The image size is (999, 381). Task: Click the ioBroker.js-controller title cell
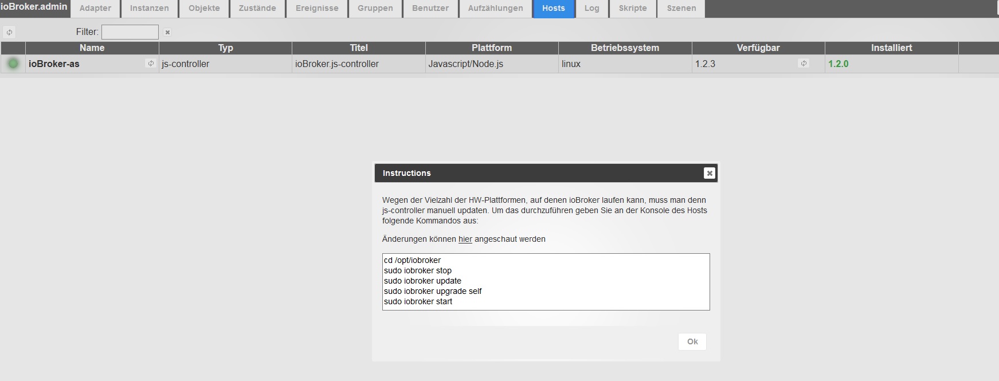359,64
